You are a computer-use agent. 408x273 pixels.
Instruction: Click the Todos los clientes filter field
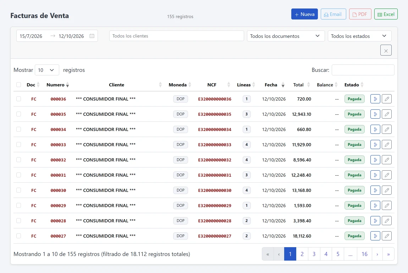tap(176, 36)
